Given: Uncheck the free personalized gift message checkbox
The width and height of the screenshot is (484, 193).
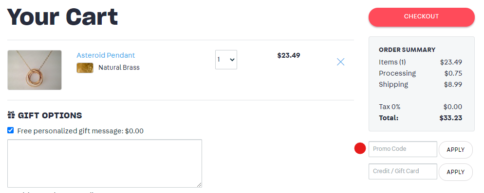Looking at the screenshot, I should (11, 130).
